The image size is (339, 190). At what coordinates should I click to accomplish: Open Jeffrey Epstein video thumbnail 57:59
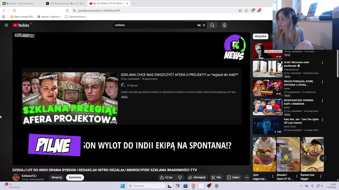point(267,51)
